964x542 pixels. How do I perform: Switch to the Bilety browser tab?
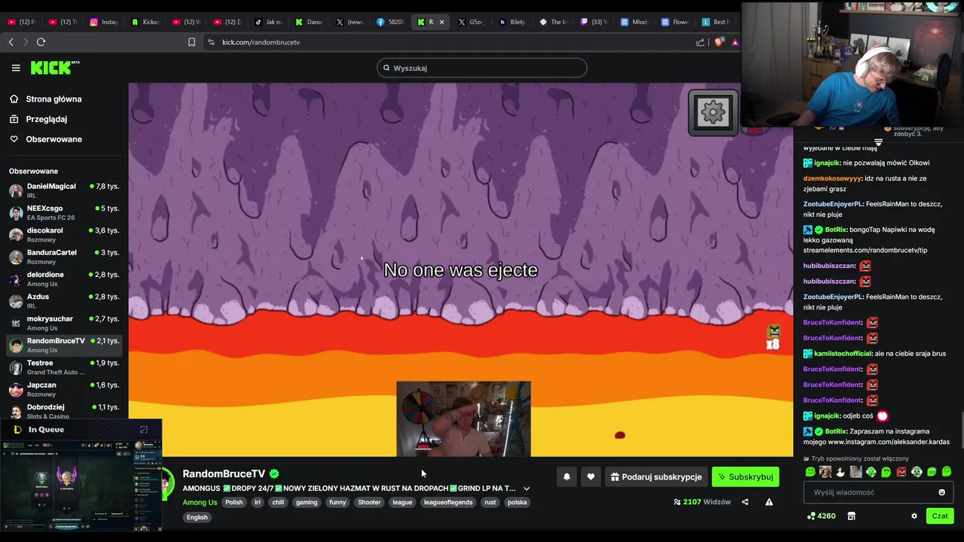511,22
